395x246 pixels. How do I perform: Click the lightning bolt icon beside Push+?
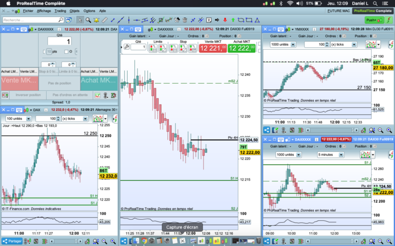pyautogui.click(x=389, y=20)
